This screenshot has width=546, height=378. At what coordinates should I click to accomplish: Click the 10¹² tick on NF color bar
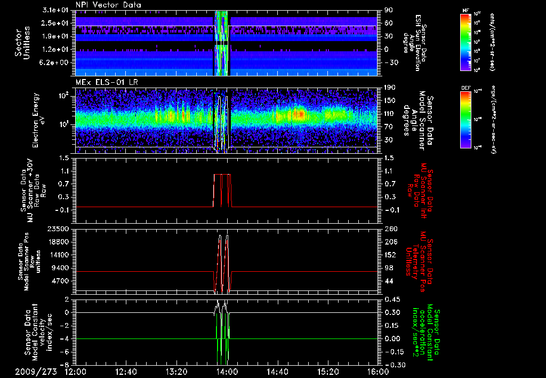coord(477,13)
